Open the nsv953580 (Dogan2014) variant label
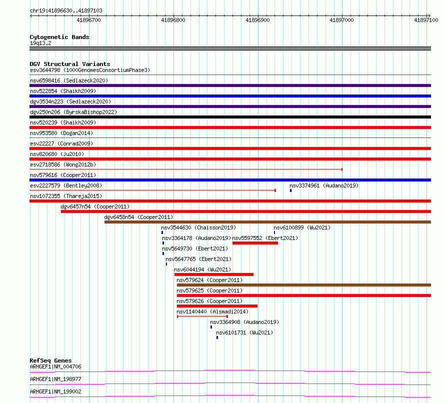Screen dimensions: 445x403 (61, 133)
